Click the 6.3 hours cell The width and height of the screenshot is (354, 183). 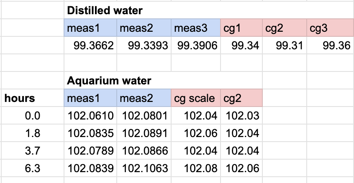click(x=32, y=168)
